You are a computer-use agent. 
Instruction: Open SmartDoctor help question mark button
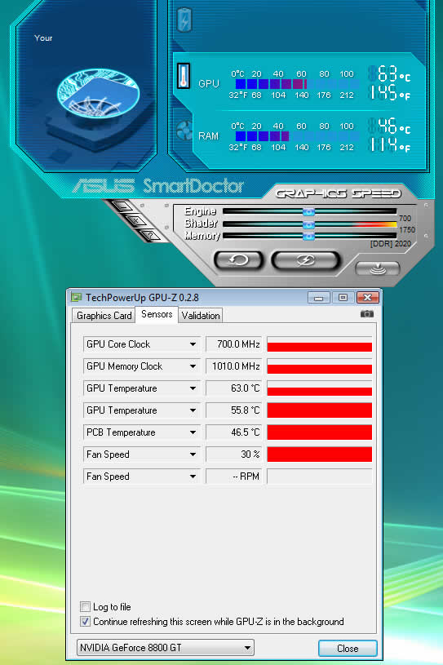pos(150,234)
